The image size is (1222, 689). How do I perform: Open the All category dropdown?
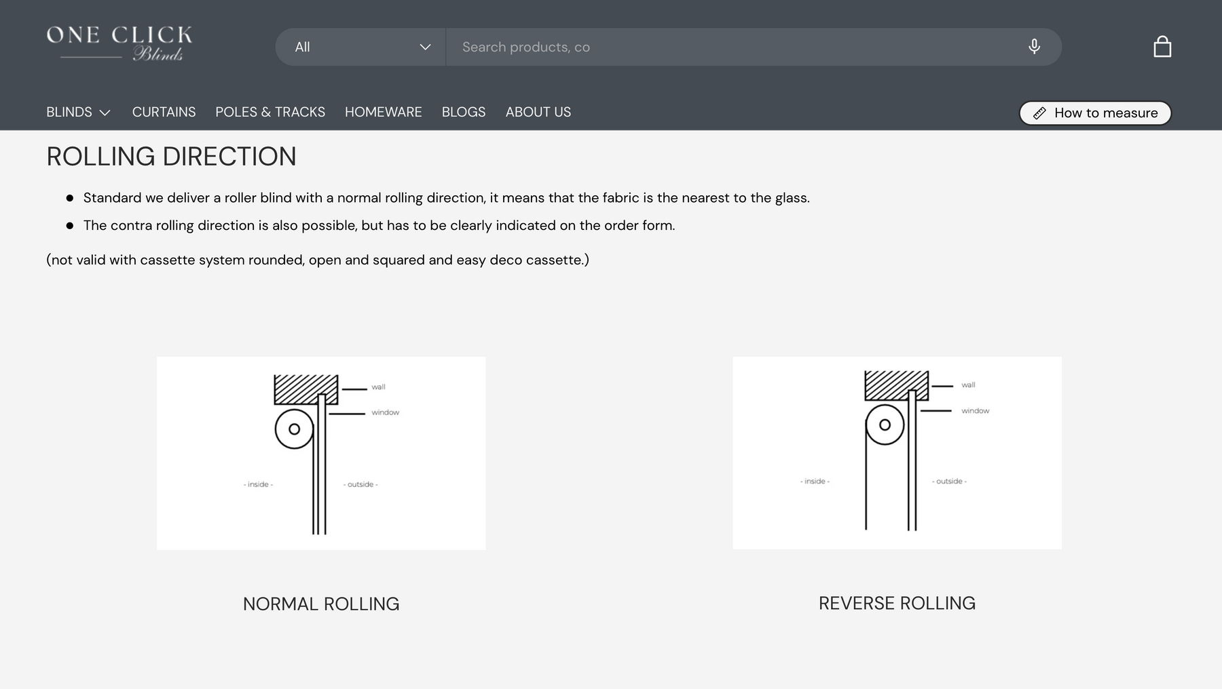click(360, 47)
